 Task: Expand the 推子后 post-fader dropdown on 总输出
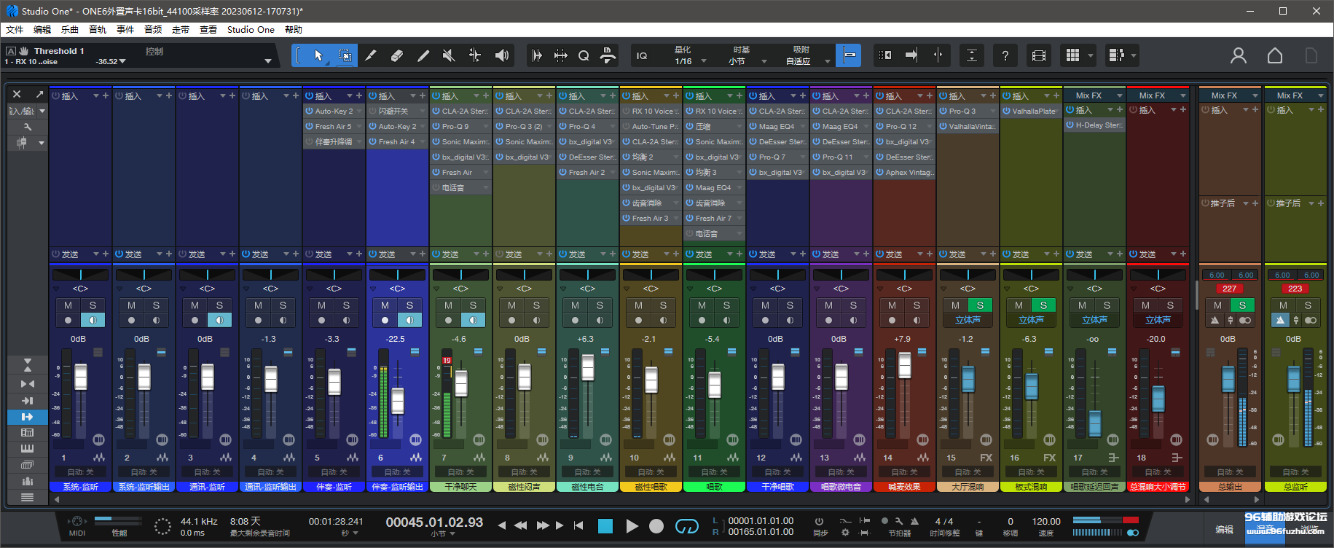[1245, 203]
